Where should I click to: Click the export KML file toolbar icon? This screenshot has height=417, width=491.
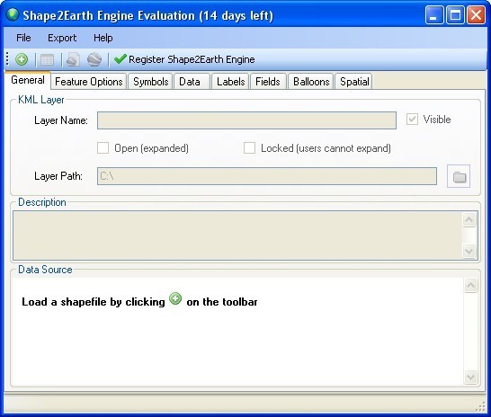coord(73,59)
